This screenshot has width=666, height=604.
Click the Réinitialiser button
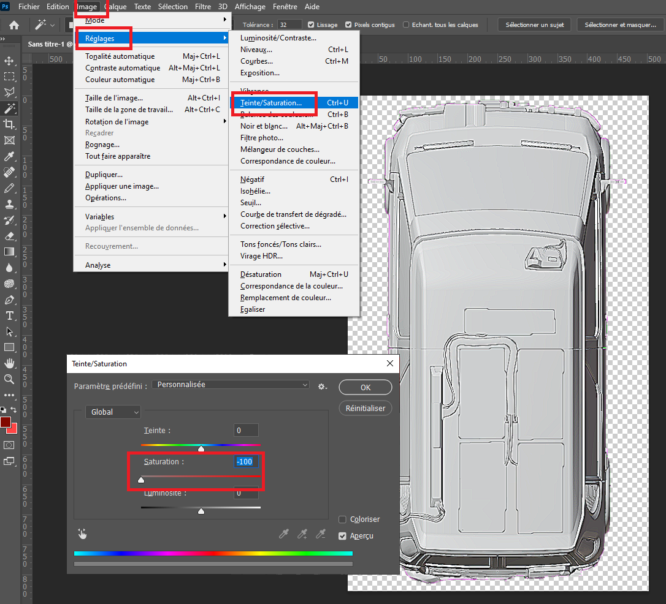pyautogui.click(x=365, y=408)
